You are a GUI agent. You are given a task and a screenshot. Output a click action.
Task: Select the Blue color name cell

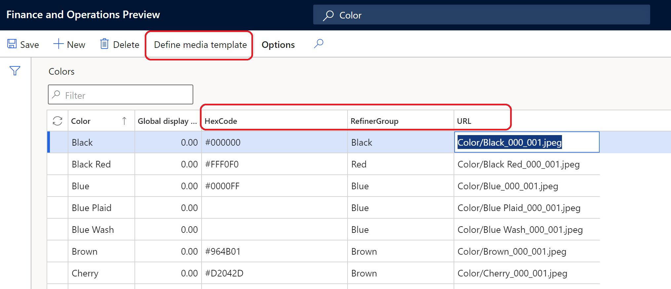(x=101, y=186)
